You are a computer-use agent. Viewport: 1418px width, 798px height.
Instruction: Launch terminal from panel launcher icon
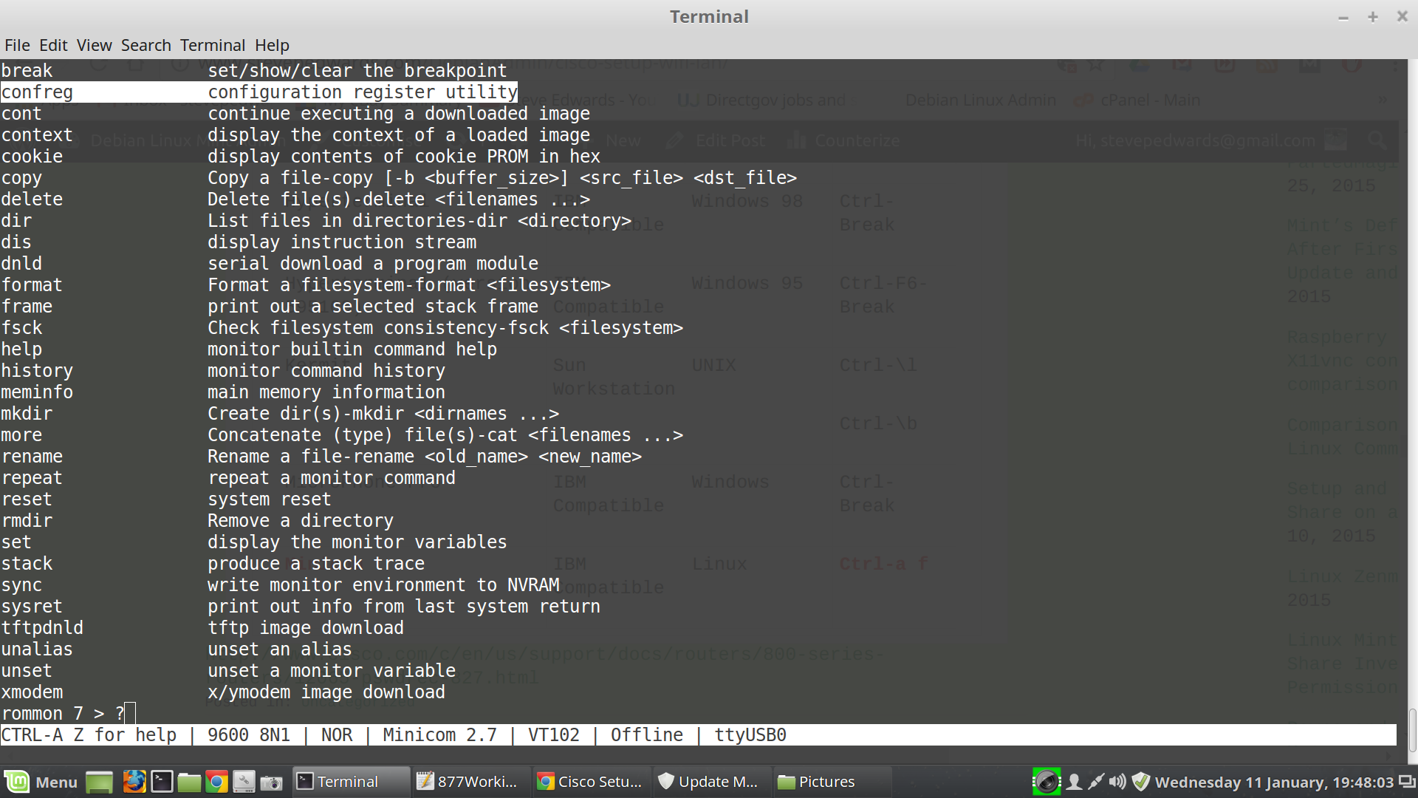click(x=162, y=782)
